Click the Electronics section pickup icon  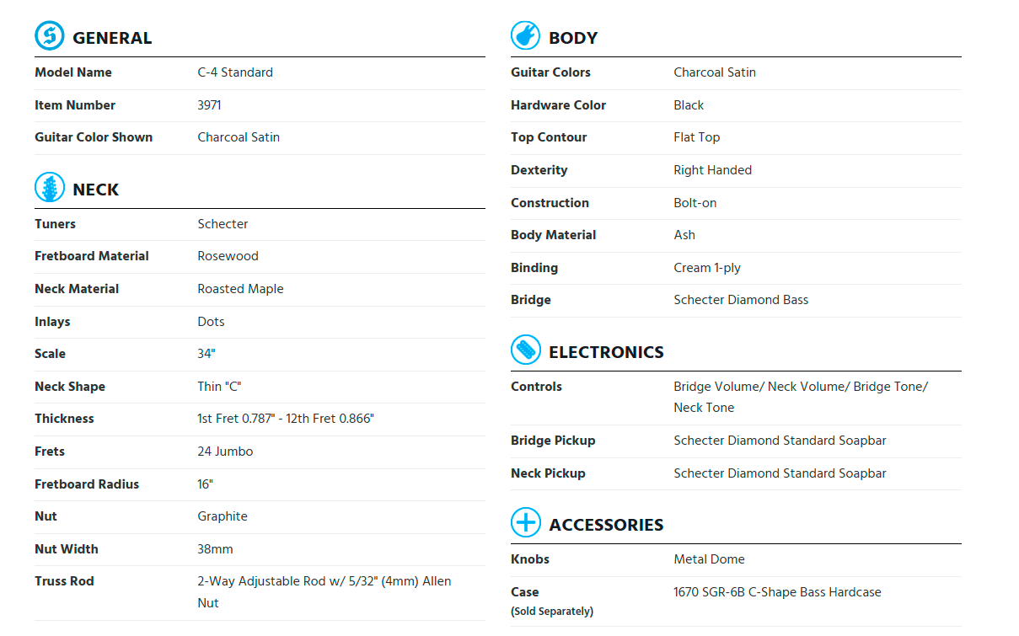tap(526, 350)
